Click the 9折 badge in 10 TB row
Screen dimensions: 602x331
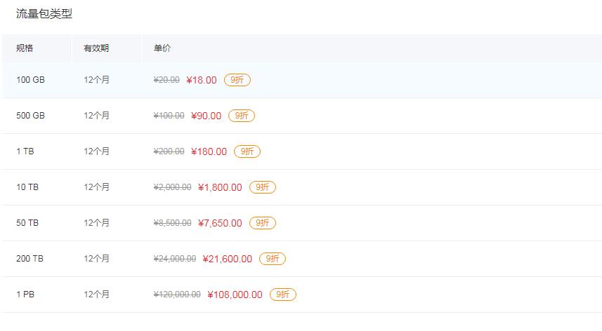pos(263,187)
